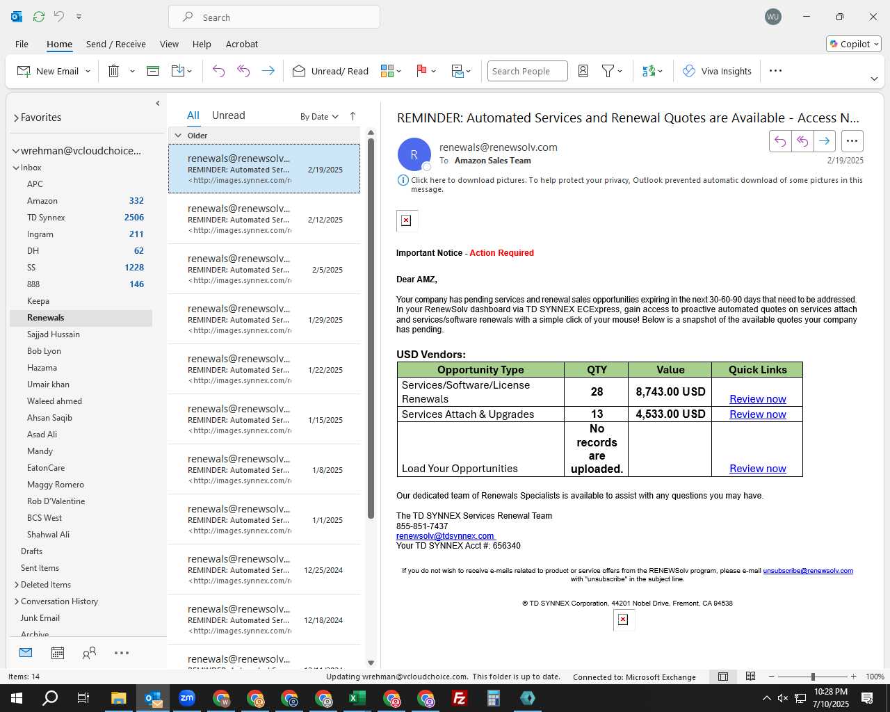Switch to Mail view icon
Image resolution: width=890 pixels, height=712 pixels.
26,653
